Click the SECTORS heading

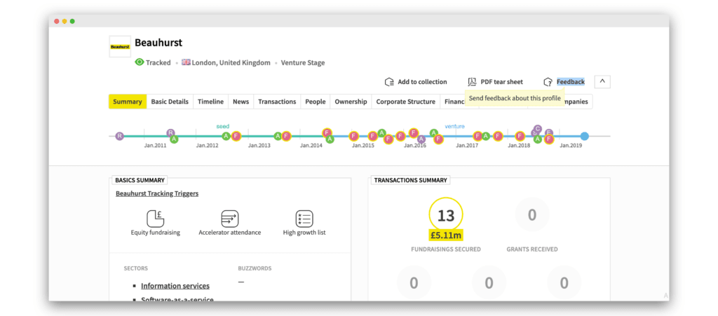[x=135, y=268]
